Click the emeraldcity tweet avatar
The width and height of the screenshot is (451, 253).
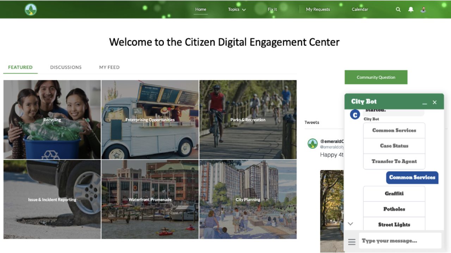(313, 143)
